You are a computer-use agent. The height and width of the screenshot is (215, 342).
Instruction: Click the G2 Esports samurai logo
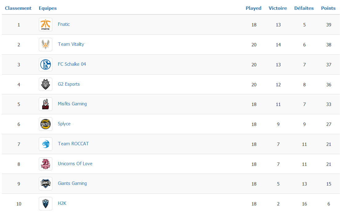[x=46, y=84]
